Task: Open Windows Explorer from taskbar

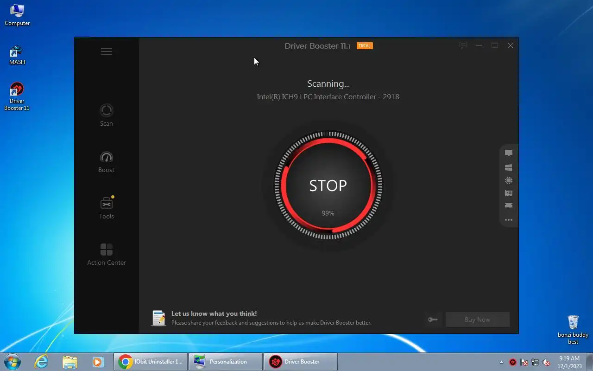Action: [69, 362]
